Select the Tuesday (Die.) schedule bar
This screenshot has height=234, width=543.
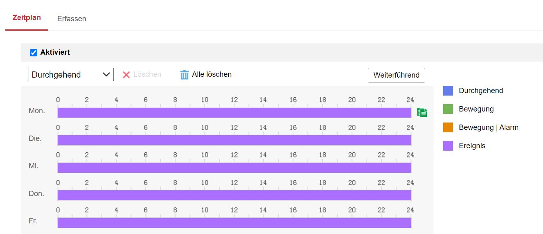click(x=234, y=140)
